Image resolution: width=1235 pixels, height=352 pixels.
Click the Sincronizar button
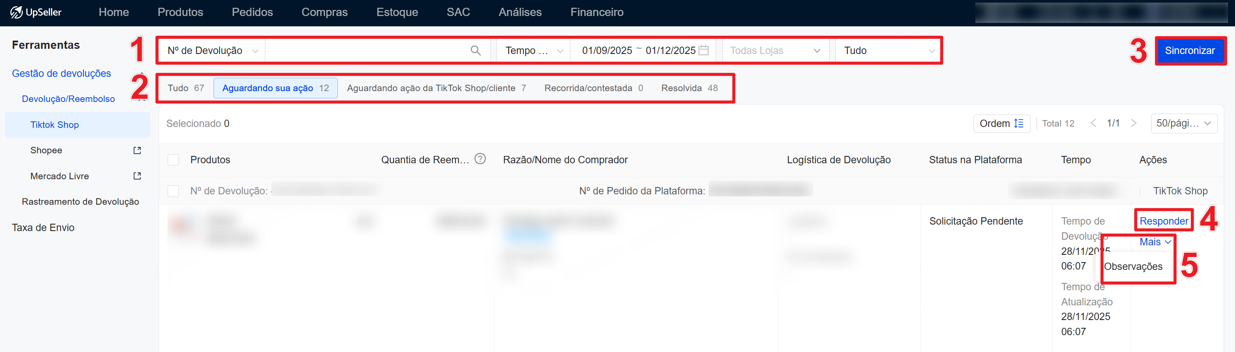pos(1190,50)
